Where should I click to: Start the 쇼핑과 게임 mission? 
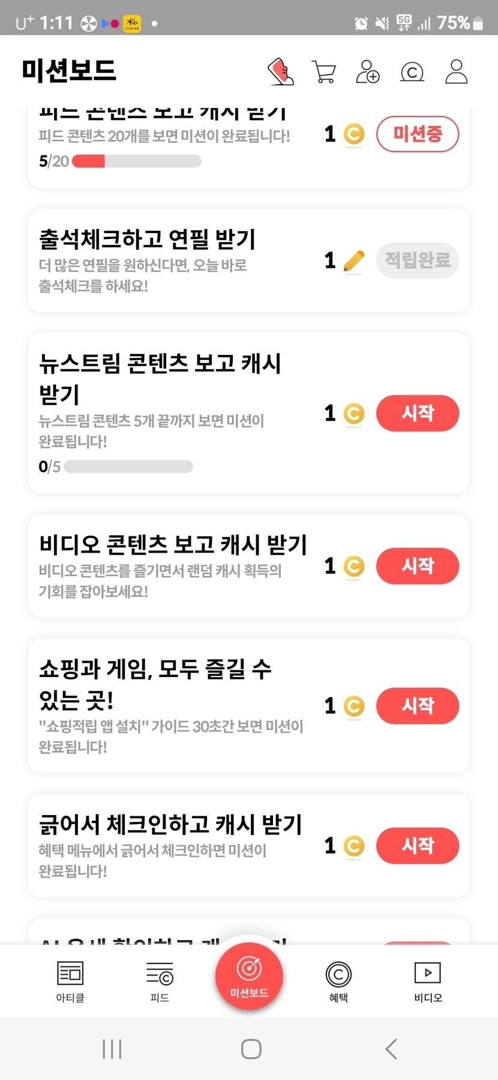[418, 706]
